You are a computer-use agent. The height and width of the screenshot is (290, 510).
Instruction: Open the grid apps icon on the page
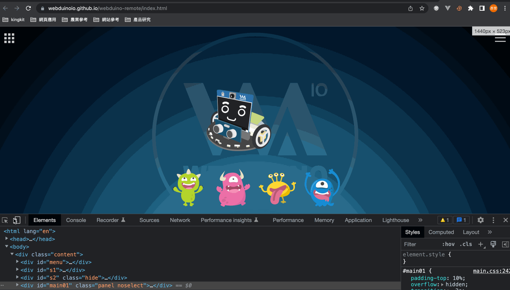click(x=9, y=38)
